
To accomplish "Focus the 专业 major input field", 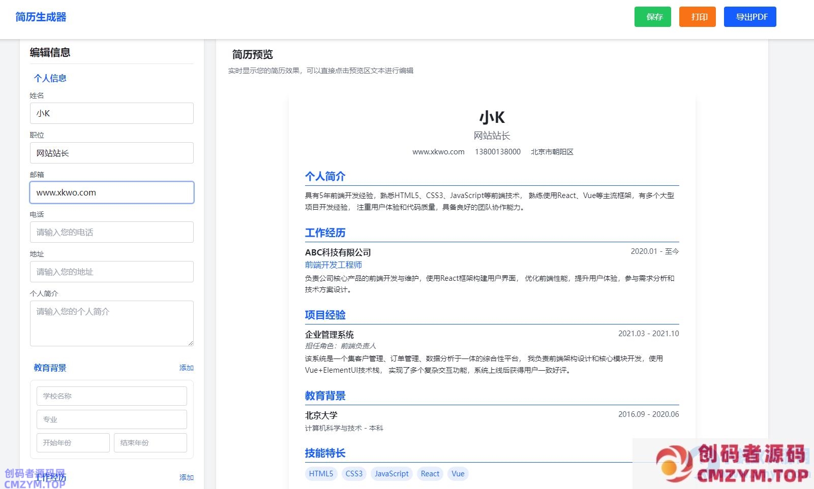I will click(x=111, y=419).
